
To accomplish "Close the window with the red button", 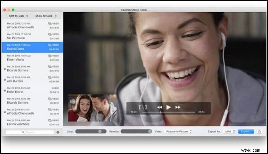I will [x=5, y=10].
